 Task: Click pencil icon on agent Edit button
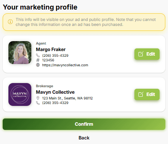pos(141,54)
